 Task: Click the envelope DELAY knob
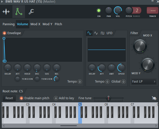8,68
